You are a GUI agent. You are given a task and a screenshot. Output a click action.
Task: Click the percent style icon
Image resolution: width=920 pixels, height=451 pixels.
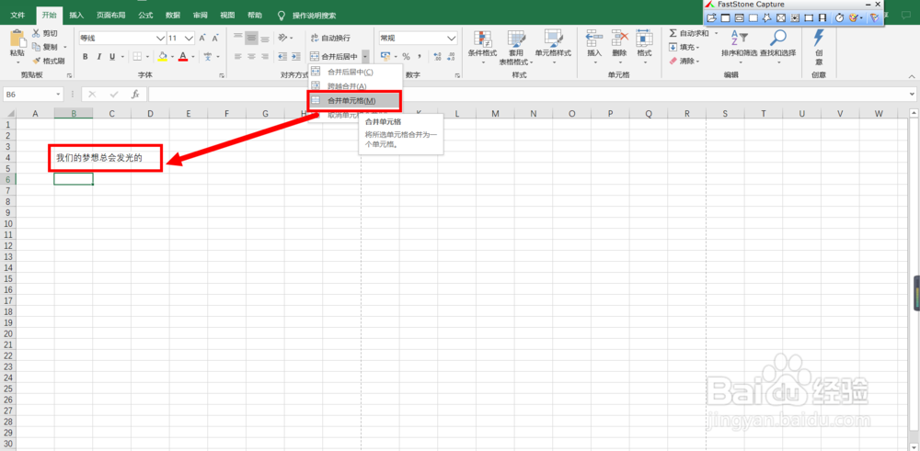[406, 57]
